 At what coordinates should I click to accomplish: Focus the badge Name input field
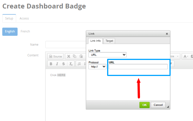[65, 44]
